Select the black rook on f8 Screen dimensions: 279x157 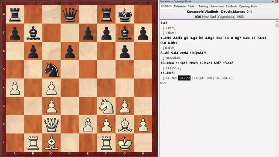pos(106,15)
